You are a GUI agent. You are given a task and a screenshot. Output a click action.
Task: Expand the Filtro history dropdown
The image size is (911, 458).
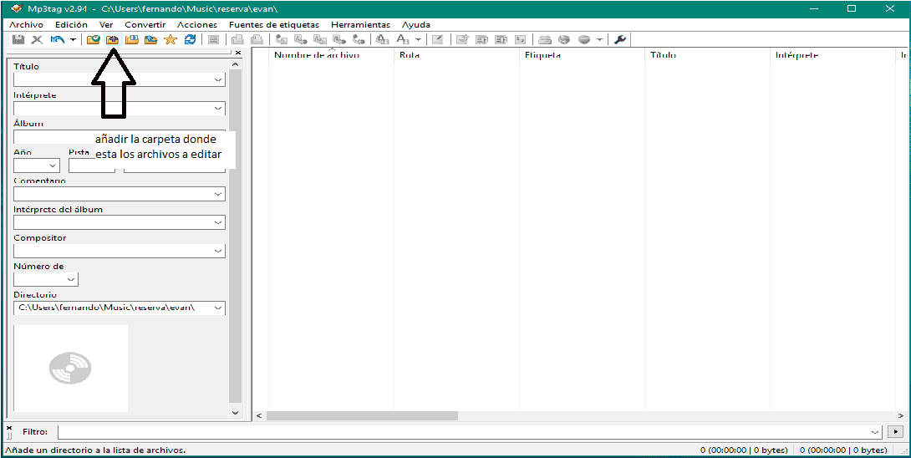876,432
